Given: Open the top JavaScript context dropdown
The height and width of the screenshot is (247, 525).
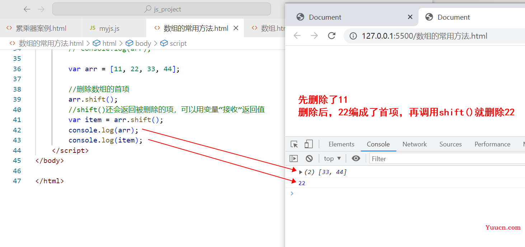Looking at the screenshot, I should pos(332,159).
